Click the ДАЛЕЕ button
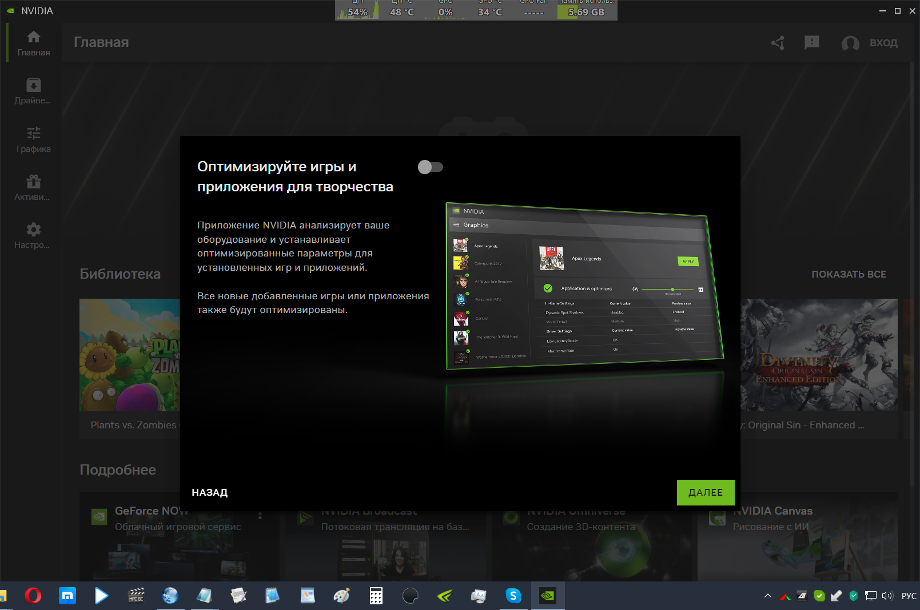The width and height of the screenshot is (920, 610). pyautogui.click(x=706, y=492)
